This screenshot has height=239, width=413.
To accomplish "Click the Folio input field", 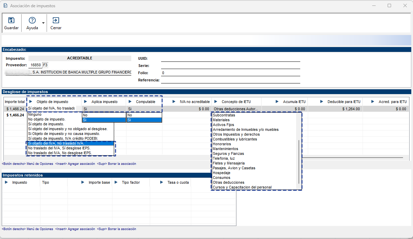I will click(x=230, y=73).
